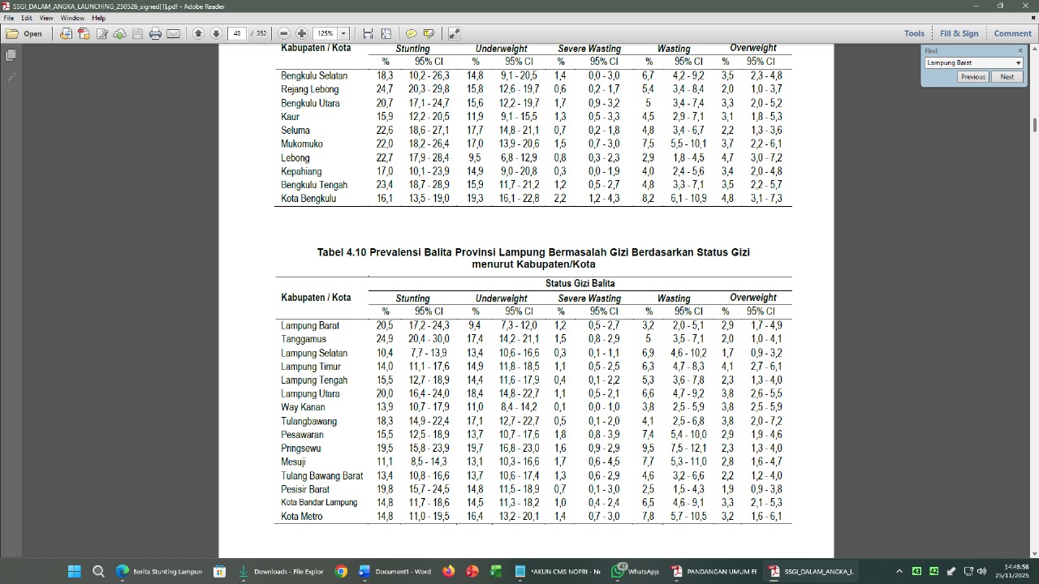The image size is (1039, 584).
Task: Add a sticky note comment
Action: pyautogui.click(x=411, y=34)
